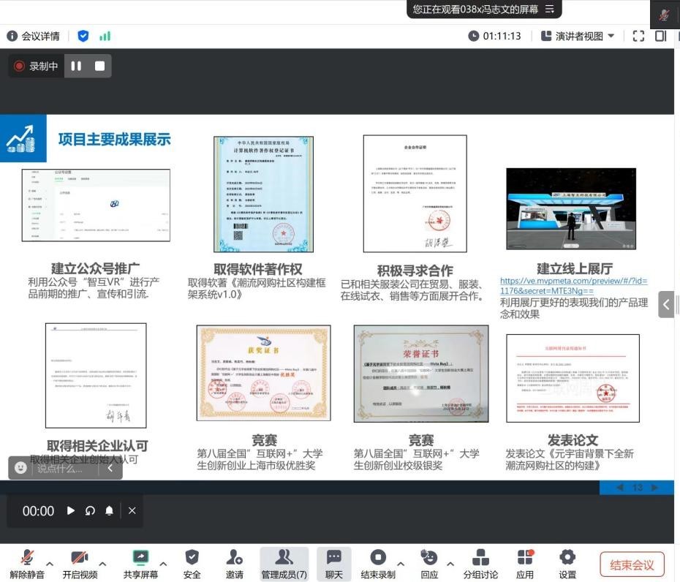Expand arrow next to 解除静音
This screenshot has width=680, height=582.
point(50,564)
